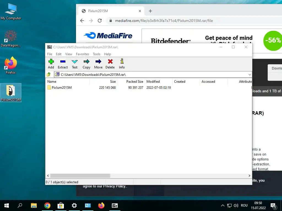Viewport: 282px width, 211px height.
Task: Click horizontal scrollbar right arrow
Action: click(x=250, y=176)
